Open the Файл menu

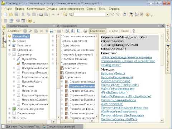tap(8, 9)
